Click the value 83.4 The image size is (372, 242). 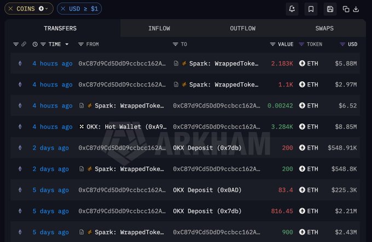click(x=286, y=190)
